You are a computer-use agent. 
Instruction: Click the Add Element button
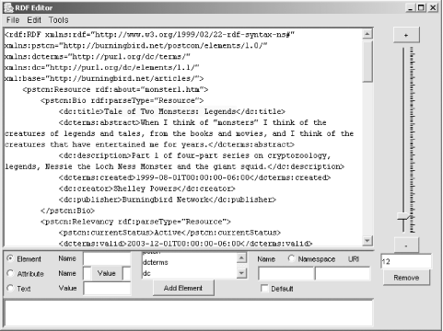tap(183, 288)
